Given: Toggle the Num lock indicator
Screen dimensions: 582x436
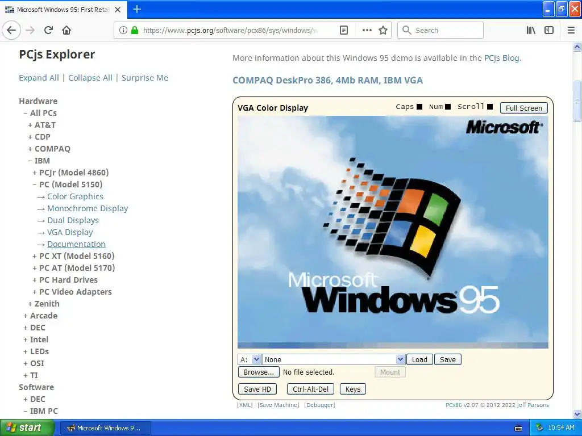Looking at the screenshot, I should click(448, 107).
